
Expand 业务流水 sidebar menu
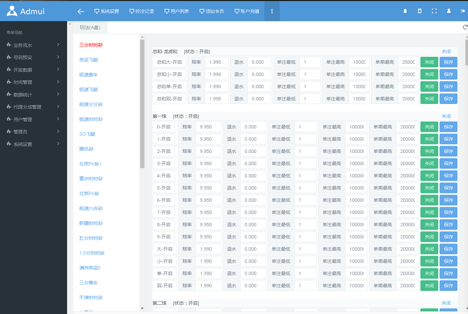33,45
